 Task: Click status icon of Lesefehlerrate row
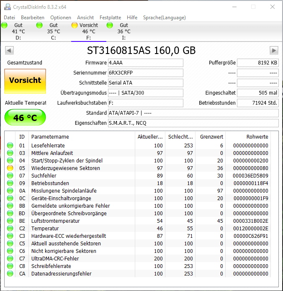pyautogui.click(x=10, y=145)
